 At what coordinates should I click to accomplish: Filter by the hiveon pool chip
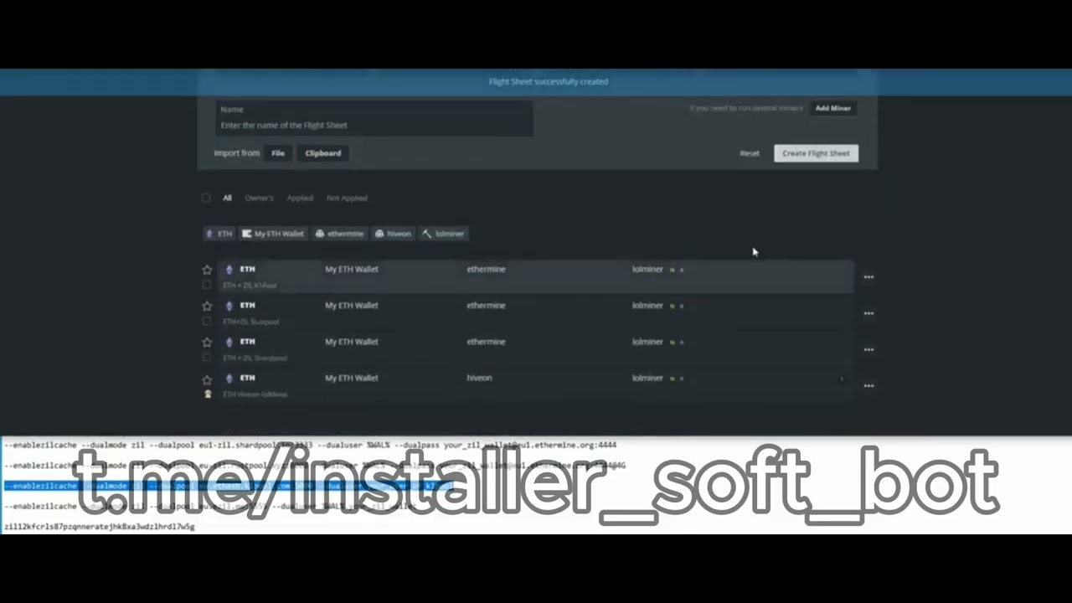(x=394, y=234)
